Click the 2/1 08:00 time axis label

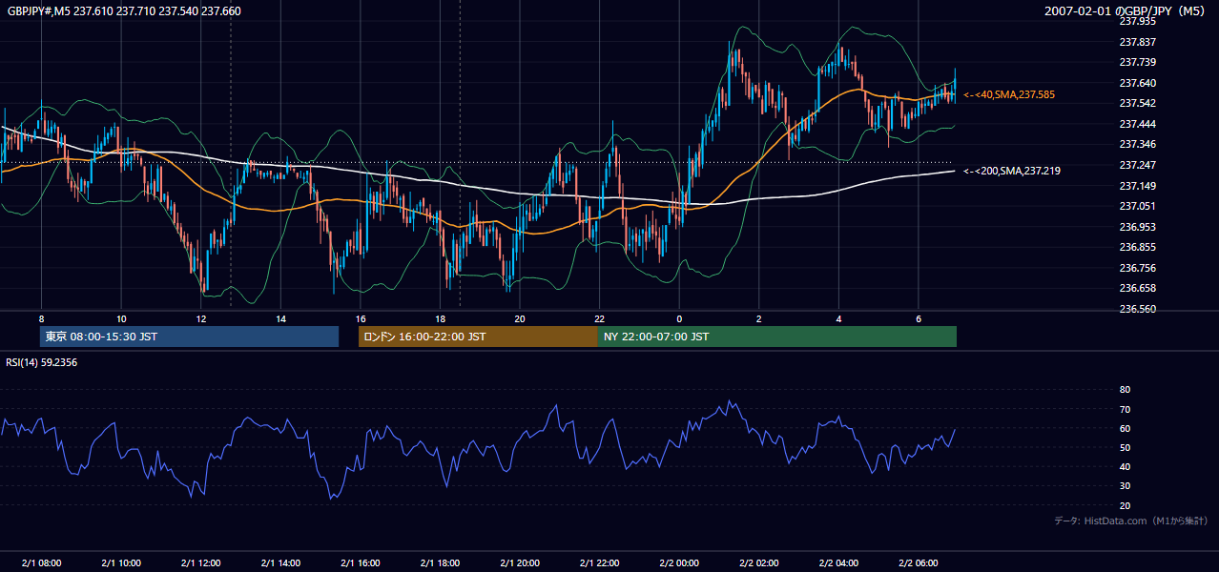click(41, 562)
